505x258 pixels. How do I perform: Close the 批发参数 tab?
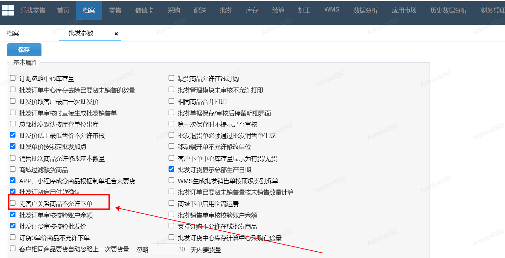(x=116, y=34)
